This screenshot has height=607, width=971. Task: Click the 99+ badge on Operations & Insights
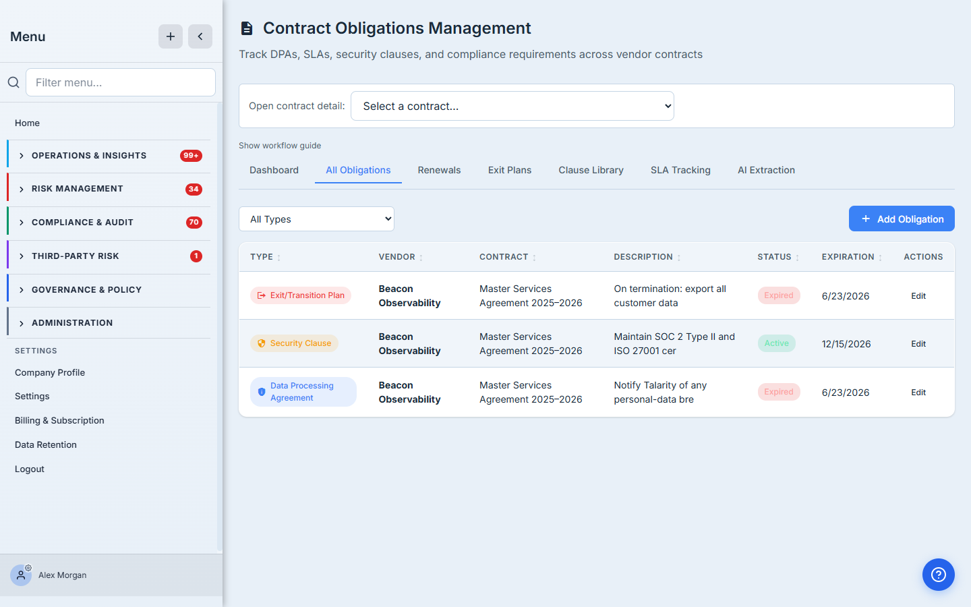coord(192,156)
